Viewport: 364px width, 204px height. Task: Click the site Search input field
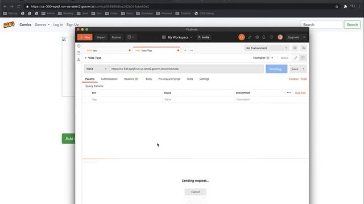[x=321, y=24]
